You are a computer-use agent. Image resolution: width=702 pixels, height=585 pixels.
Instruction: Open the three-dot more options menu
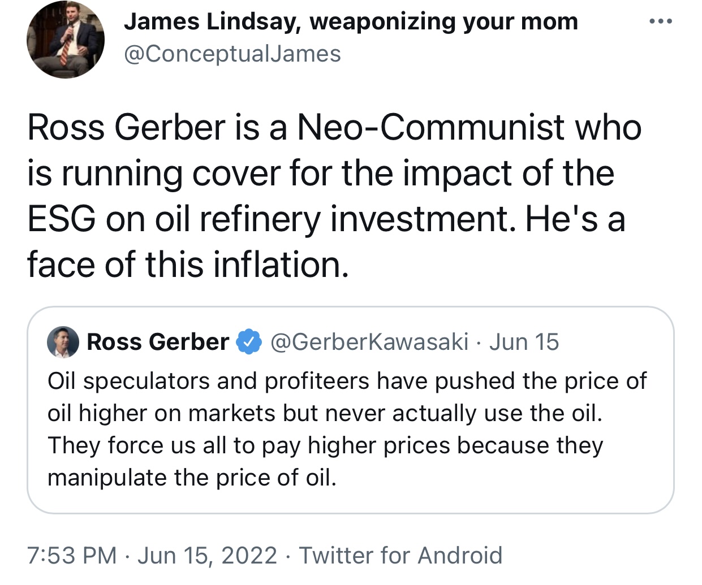pyautogui.click(x=660, y=21)
